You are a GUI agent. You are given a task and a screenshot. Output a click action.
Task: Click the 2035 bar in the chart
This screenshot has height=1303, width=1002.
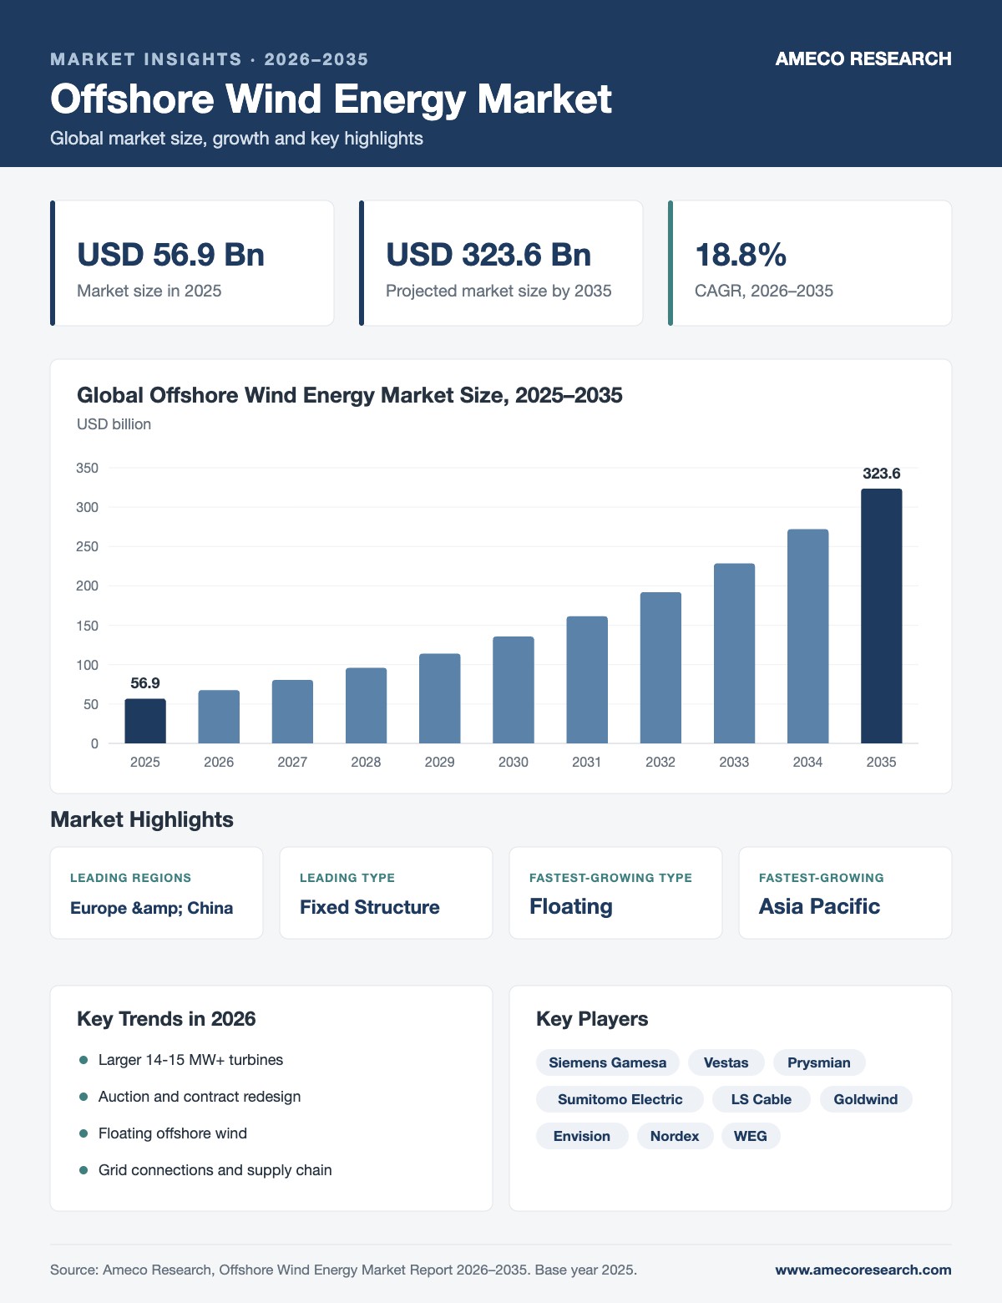pyautogui.click(x=882, y=616)
